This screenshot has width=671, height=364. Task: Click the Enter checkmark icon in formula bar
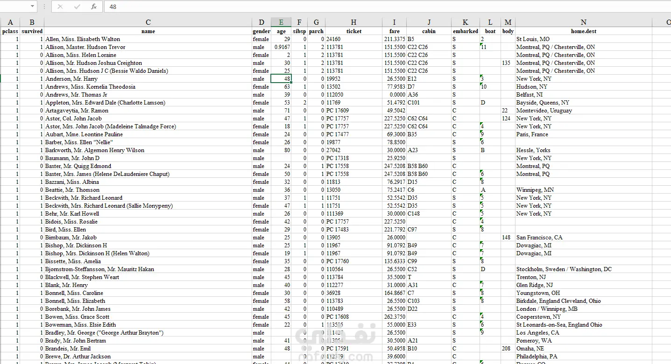77,7
